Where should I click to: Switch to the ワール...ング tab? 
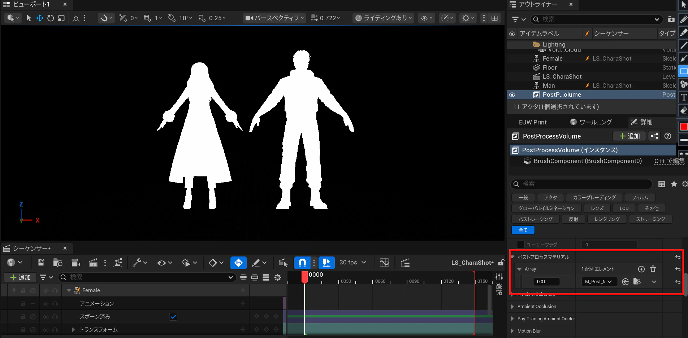591,122
